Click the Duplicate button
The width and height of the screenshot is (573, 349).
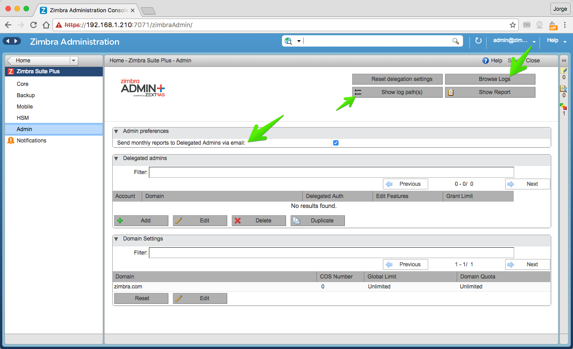pos(318,221)
